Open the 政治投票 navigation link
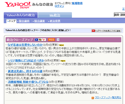125x104 pixels. (55, 21)
